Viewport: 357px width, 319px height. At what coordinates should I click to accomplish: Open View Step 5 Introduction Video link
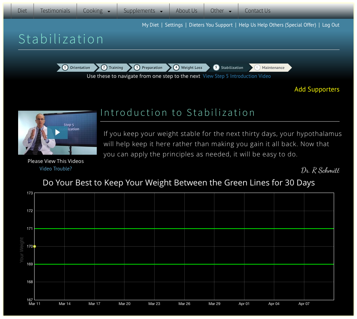(x=237, y=76)
